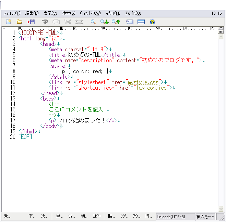The image size is (226, 222).
Task: Click the 貼… function key button
Action: pyautogui.click(x=111, y=216)
